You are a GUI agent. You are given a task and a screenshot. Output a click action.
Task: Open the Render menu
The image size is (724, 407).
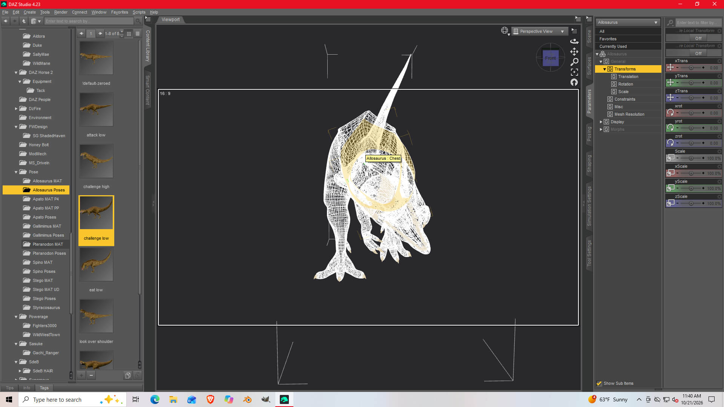[61, 12]
